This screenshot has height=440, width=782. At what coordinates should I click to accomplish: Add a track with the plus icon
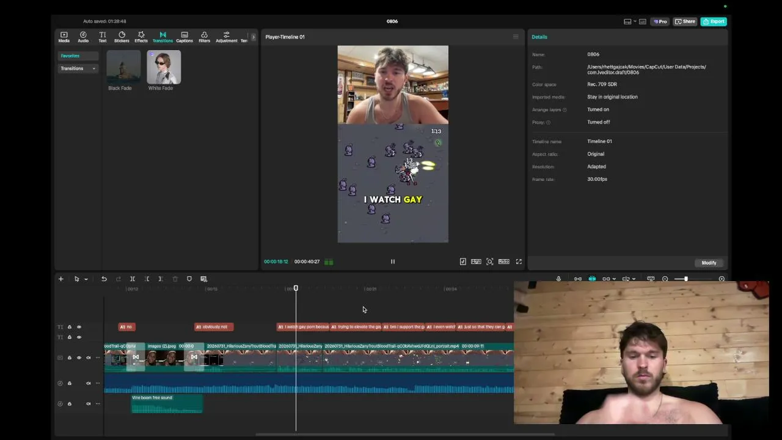[x=61, y=279]
